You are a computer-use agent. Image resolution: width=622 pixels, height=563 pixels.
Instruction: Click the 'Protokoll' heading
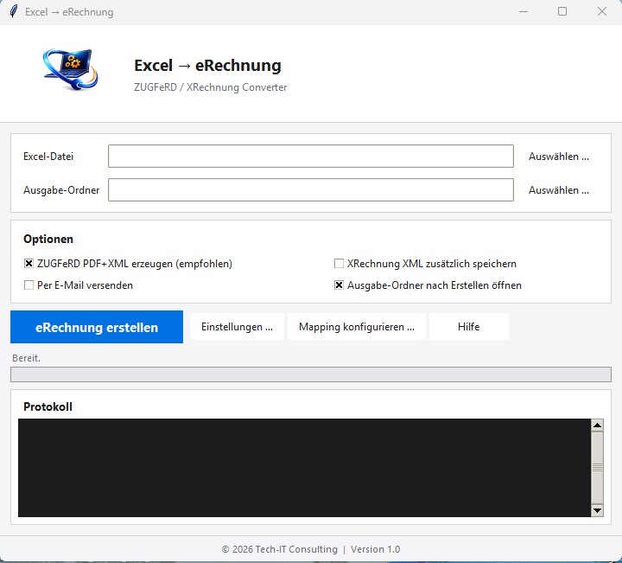point(48,407)
